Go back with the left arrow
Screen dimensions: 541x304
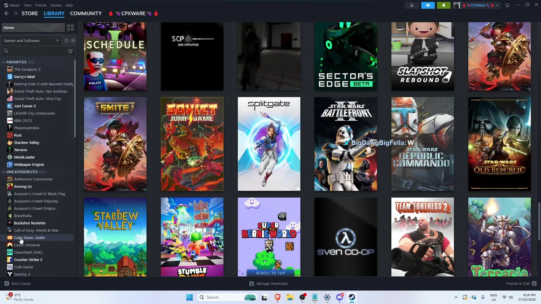[6, 14]
